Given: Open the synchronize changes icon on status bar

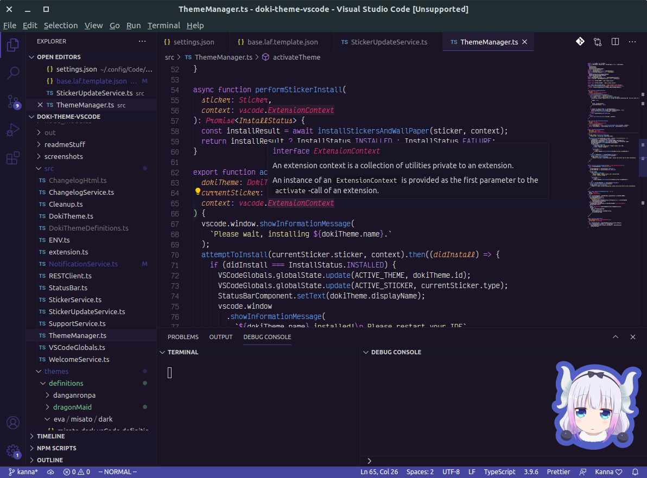Looking at the screenshot, I should pyautogui.click(x=50, y=471).
